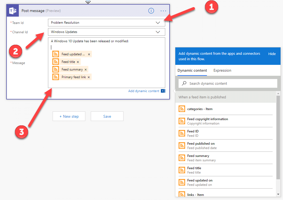Remove the Feed updated token
This screenshot has height=200, width=283.
click(x=89, y=54)
